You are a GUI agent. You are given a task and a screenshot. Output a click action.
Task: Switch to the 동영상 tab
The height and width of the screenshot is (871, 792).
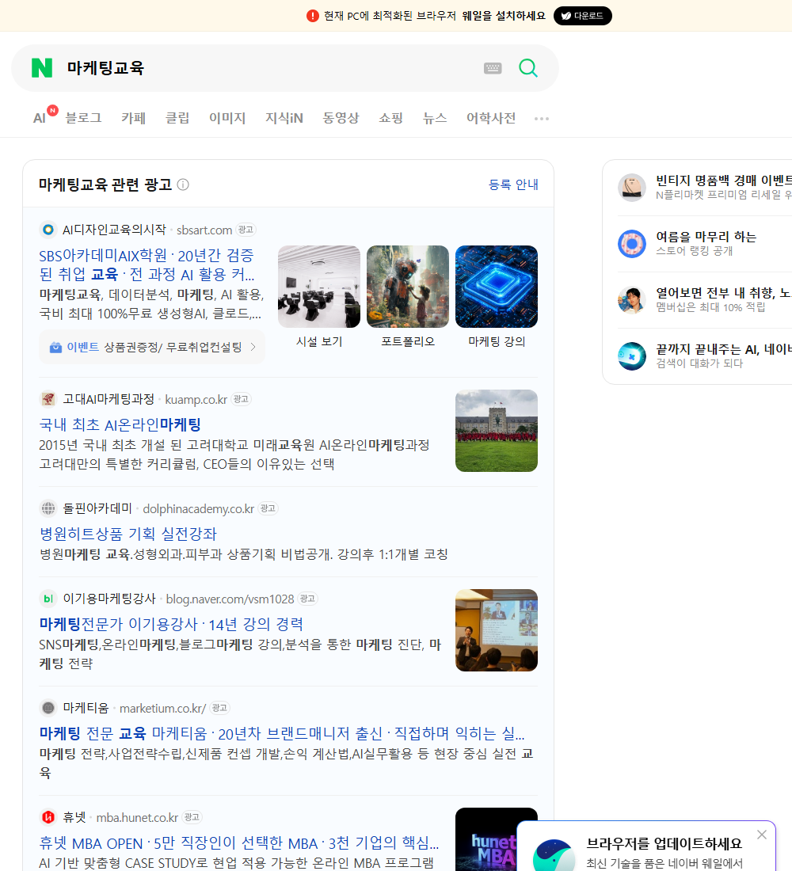(341, 118)
